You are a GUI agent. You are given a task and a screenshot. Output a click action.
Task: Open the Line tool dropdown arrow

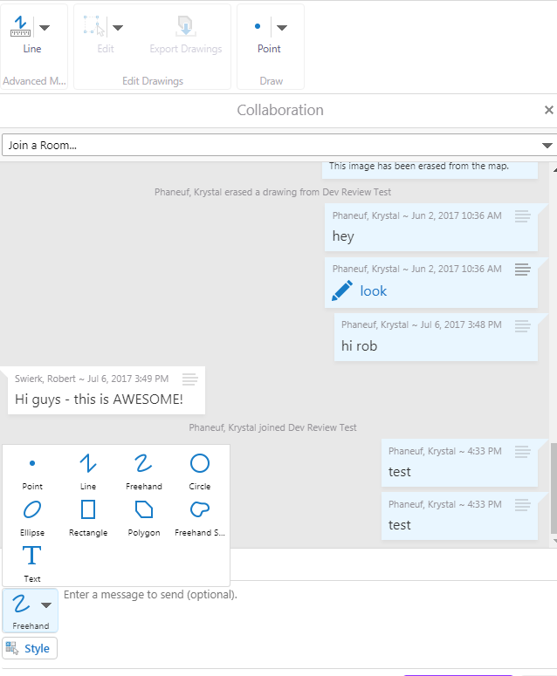click(45, 28)
